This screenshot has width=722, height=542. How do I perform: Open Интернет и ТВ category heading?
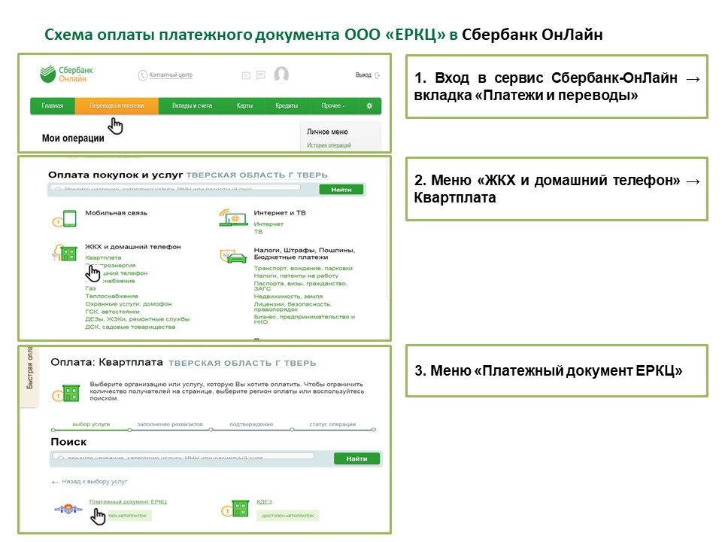pos(280,213)
